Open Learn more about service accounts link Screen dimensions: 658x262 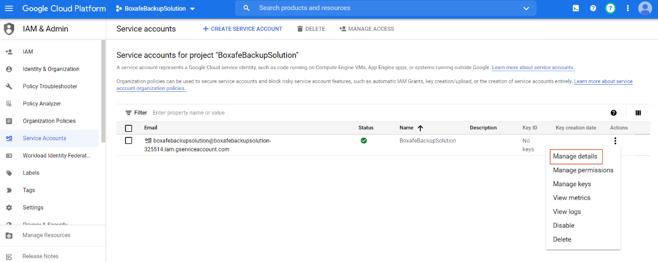pos(533,68)
